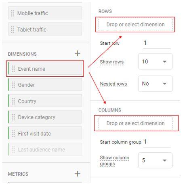Grab the Mobile traffic drag handle
The image size is (187, 185).
tap(13, 13)
